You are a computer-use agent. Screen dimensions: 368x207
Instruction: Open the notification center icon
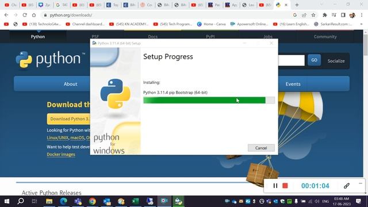point(358,201)
